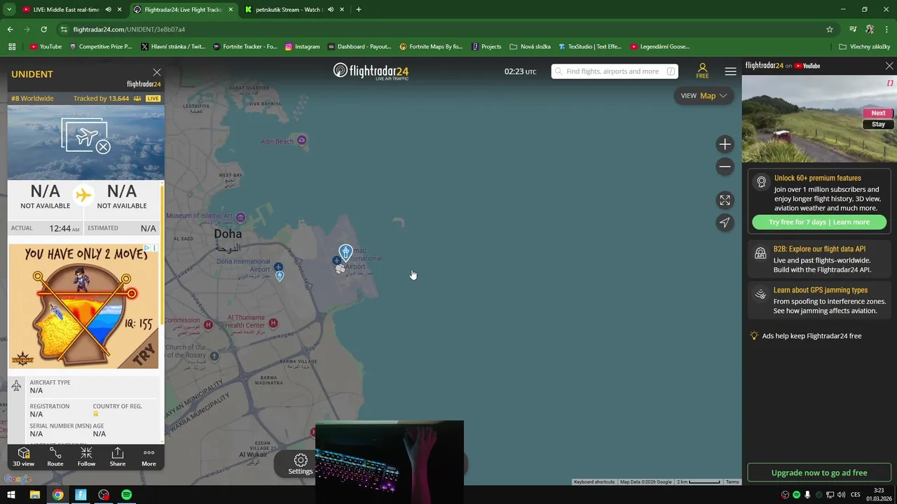
Task: Open the Instagram bookmark
Action: (302, 47)
